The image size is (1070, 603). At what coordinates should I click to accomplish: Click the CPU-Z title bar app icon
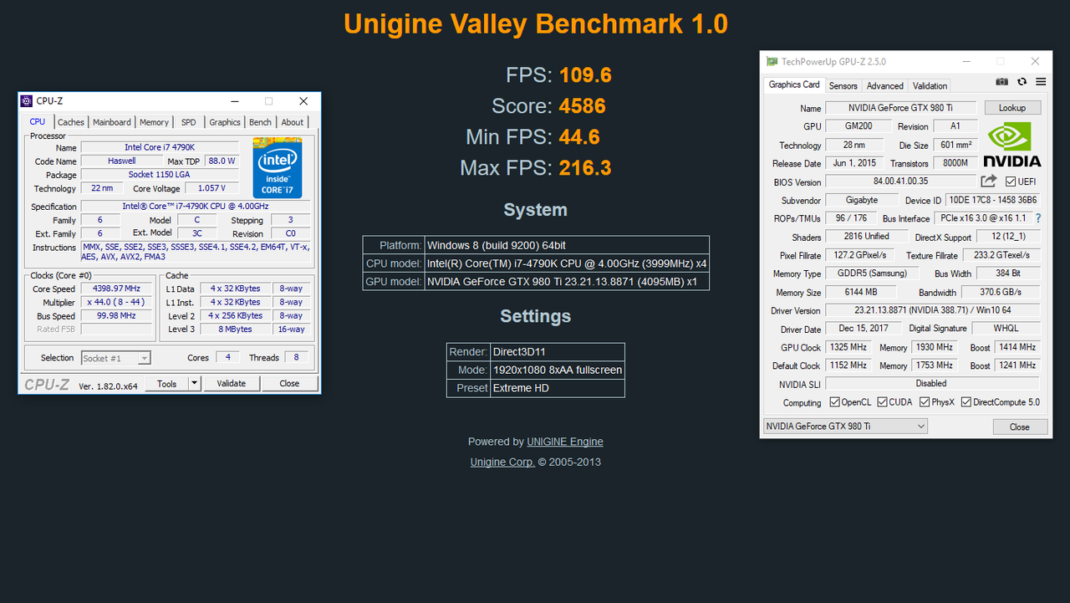pyautogui.click(x=27, y=101)
